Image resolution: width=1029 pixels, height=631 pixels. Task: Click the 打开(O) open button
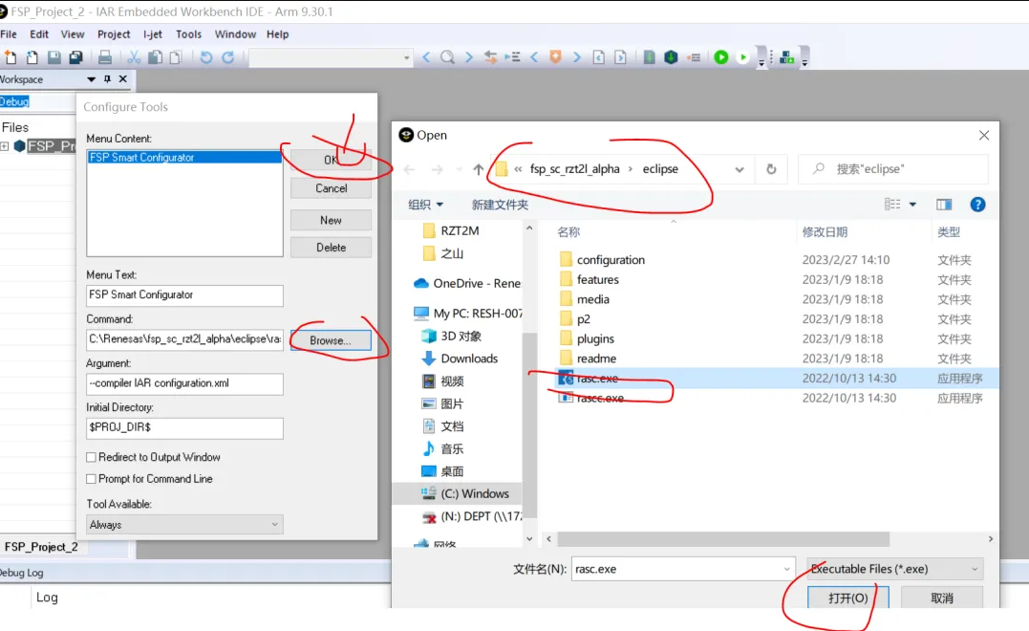click(x=848, y=598)
